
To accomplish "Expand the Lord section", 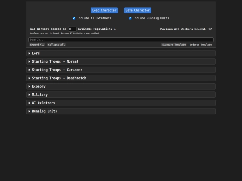I will 121,53.
